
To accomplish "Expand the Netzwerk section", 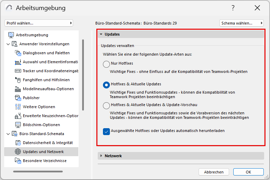I will click(x=101, y=156).
